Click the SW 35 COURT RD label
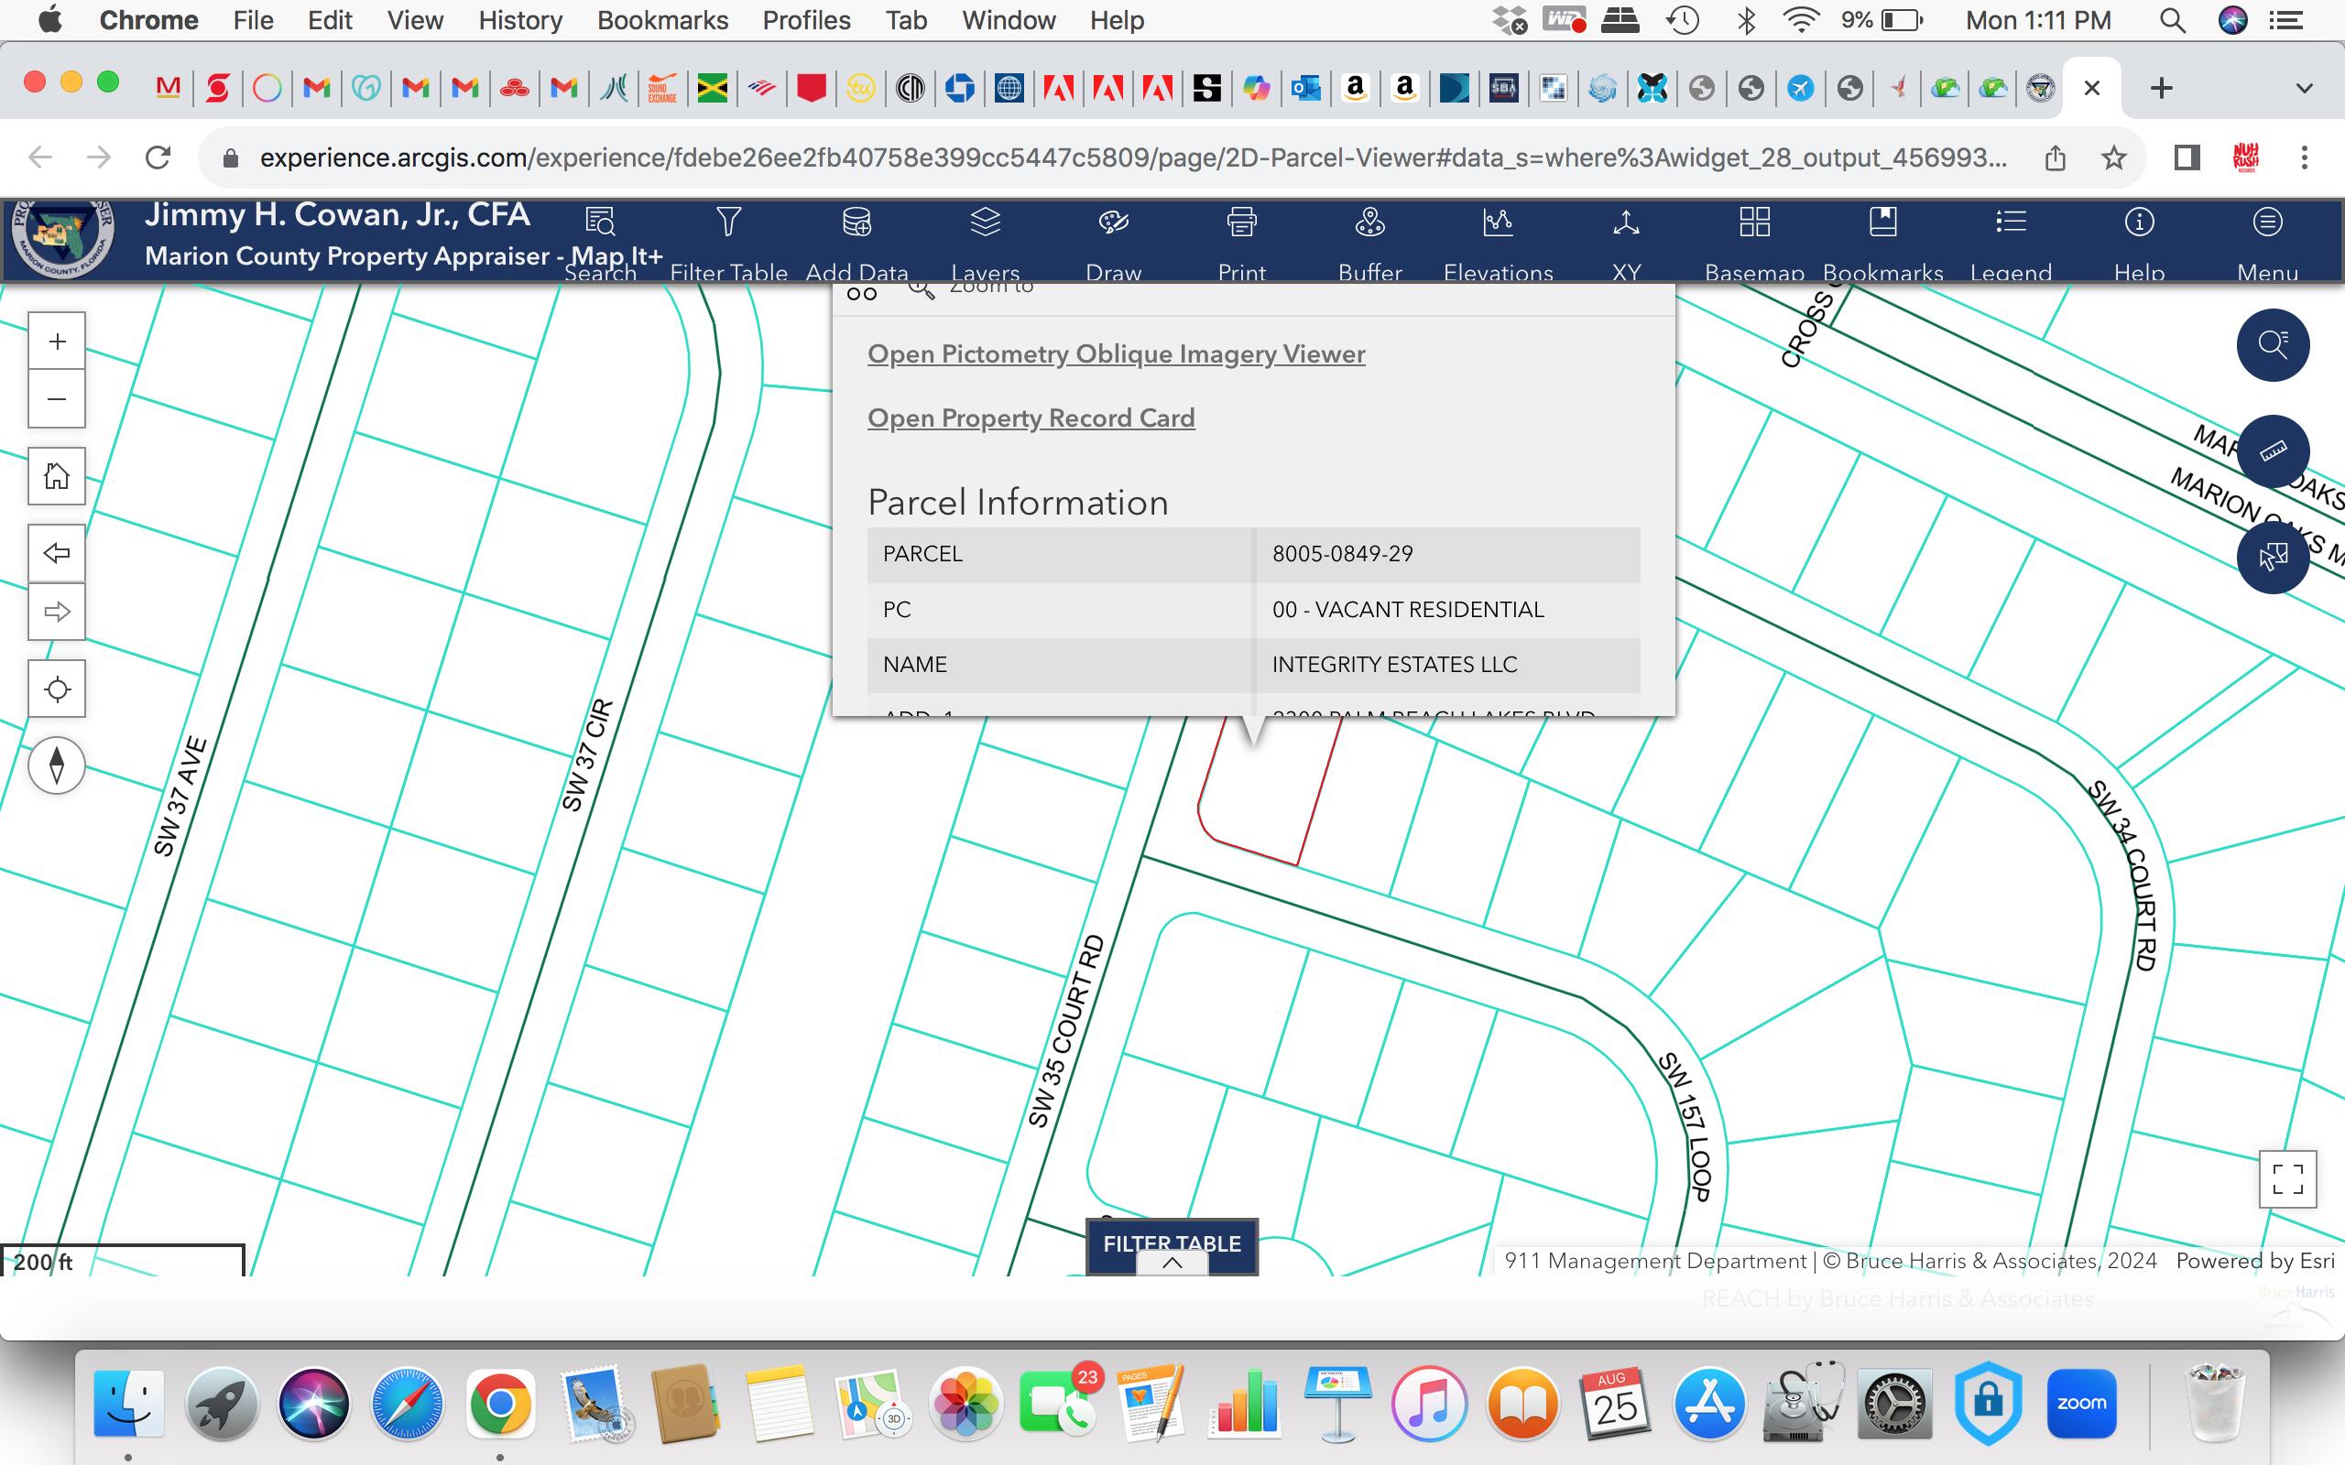Screen dimensions: 2345x1465 pos(1066,1031)
